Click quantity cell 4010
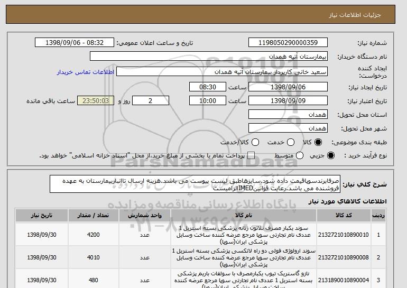Screen dimensions: 407x288 [93, 257]
